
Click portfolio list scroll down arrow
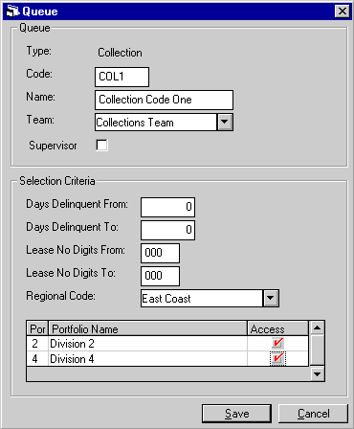(x=317, y=373)
